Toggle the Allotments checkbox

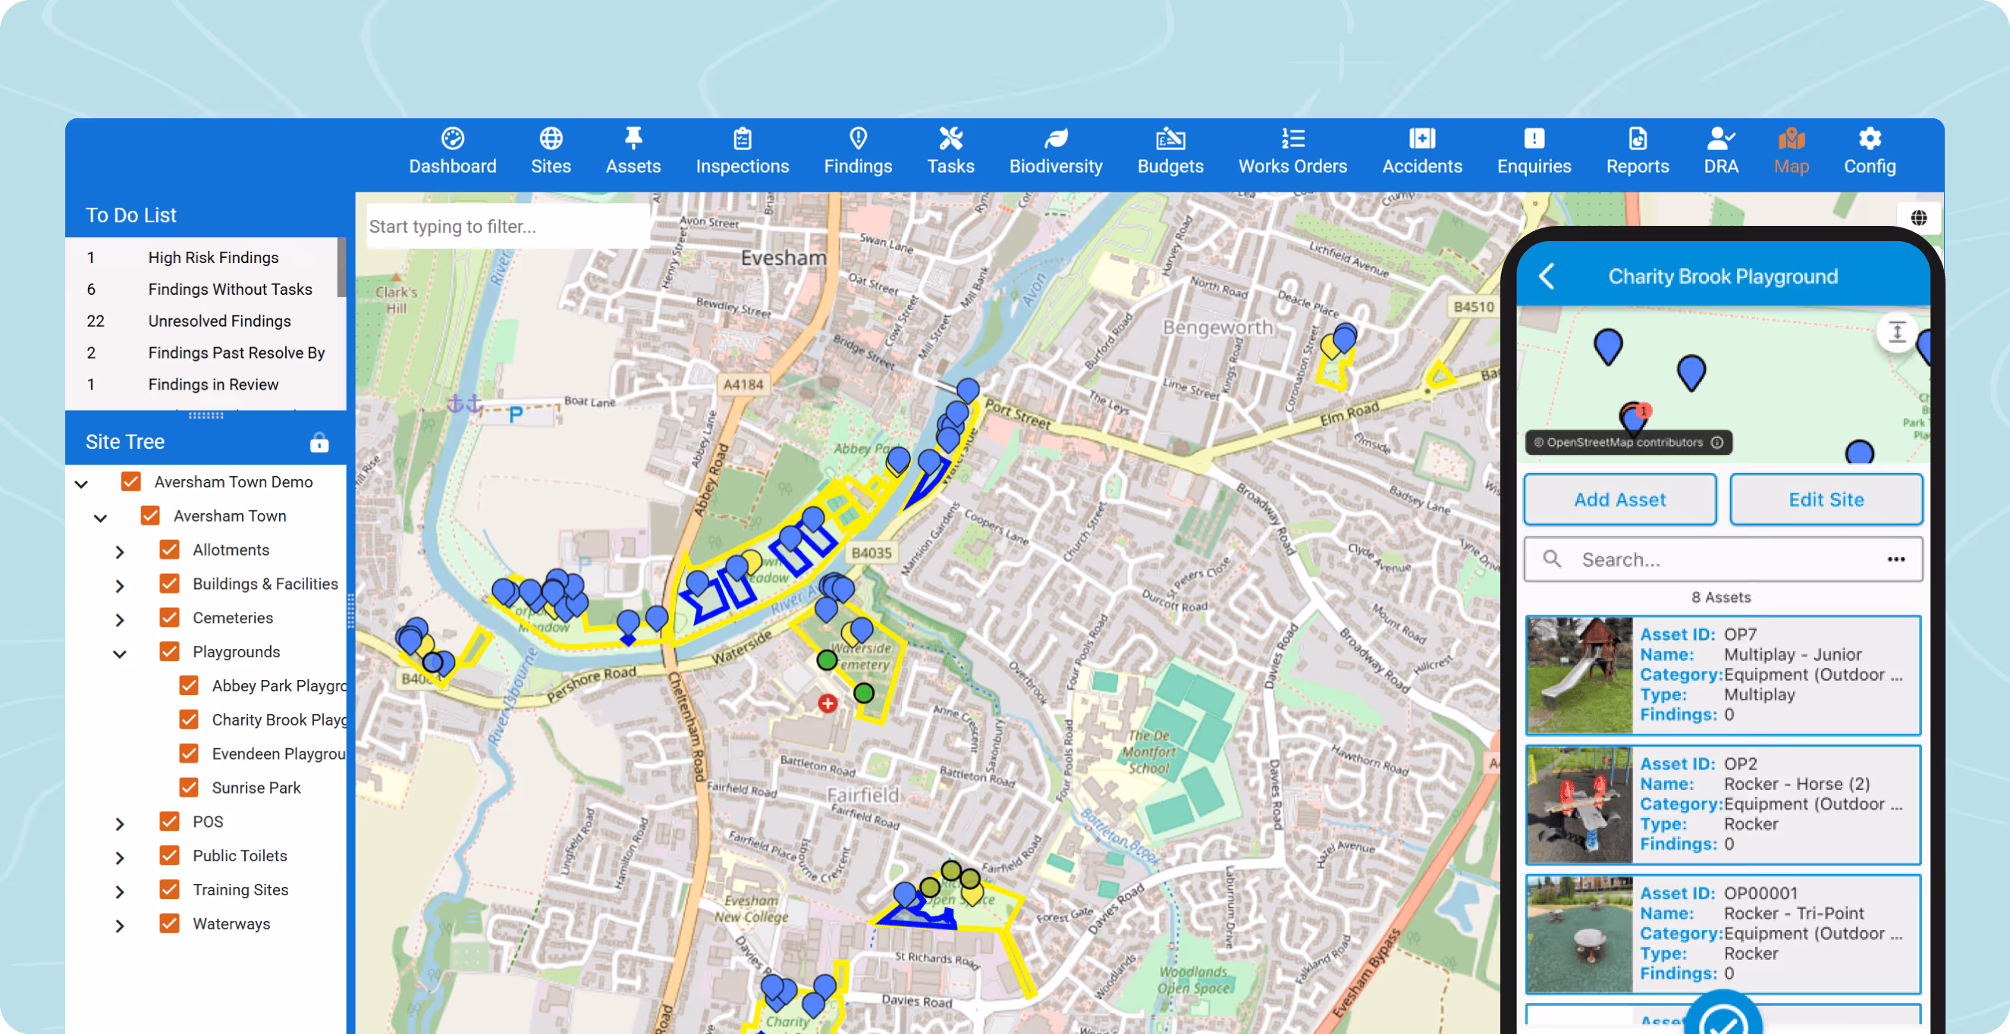click(x=169, y=549)
